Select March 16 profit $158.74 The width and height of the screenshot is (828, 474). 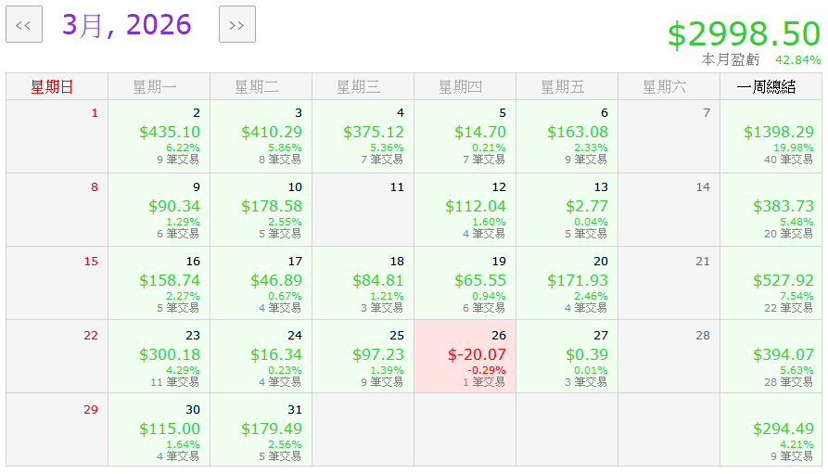(170, 280)
